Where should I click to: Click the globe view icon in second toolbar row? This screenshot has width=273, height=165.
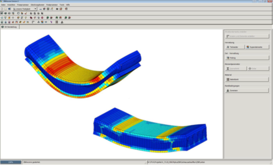click(2, 13)
